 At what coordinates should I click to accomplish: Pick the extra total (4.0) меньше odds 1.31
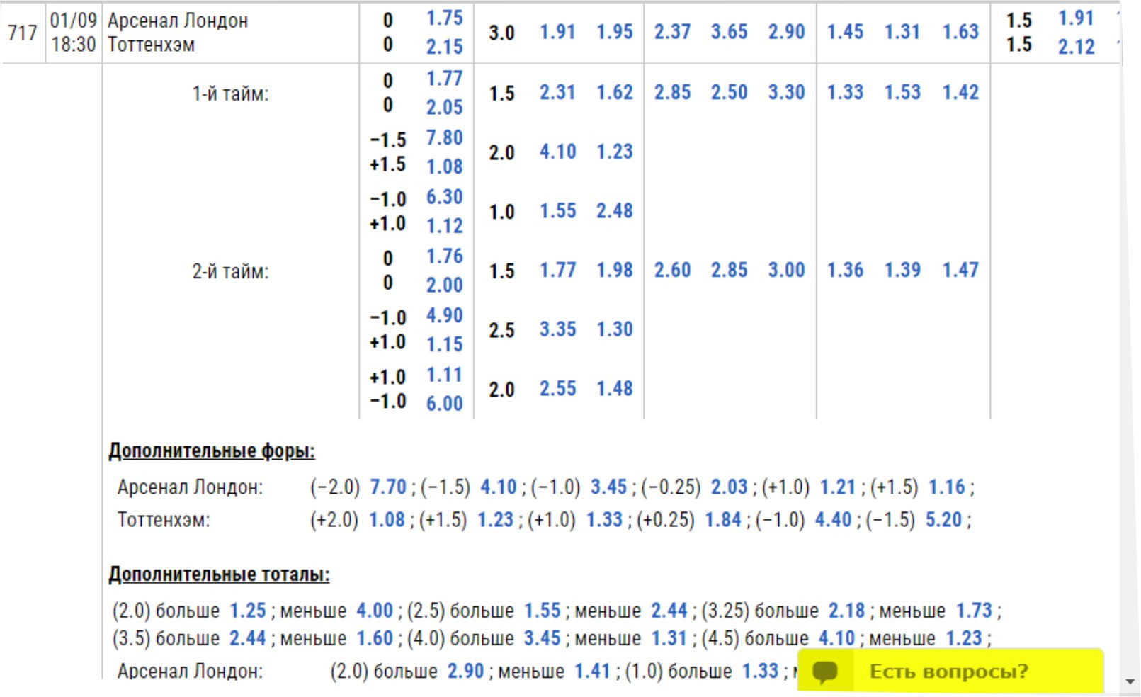(669, 638)
